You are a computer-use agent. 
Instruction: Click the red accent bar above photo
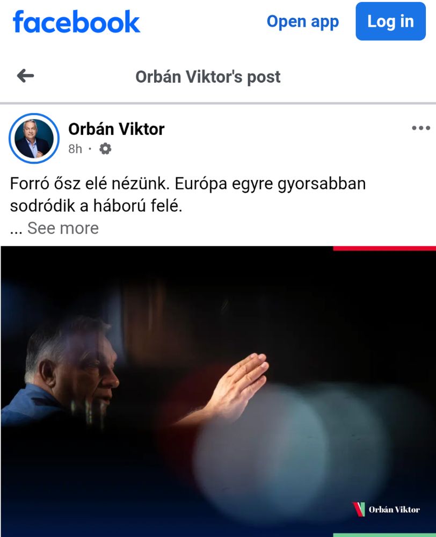pyautogui.click(x=384, y=248)
